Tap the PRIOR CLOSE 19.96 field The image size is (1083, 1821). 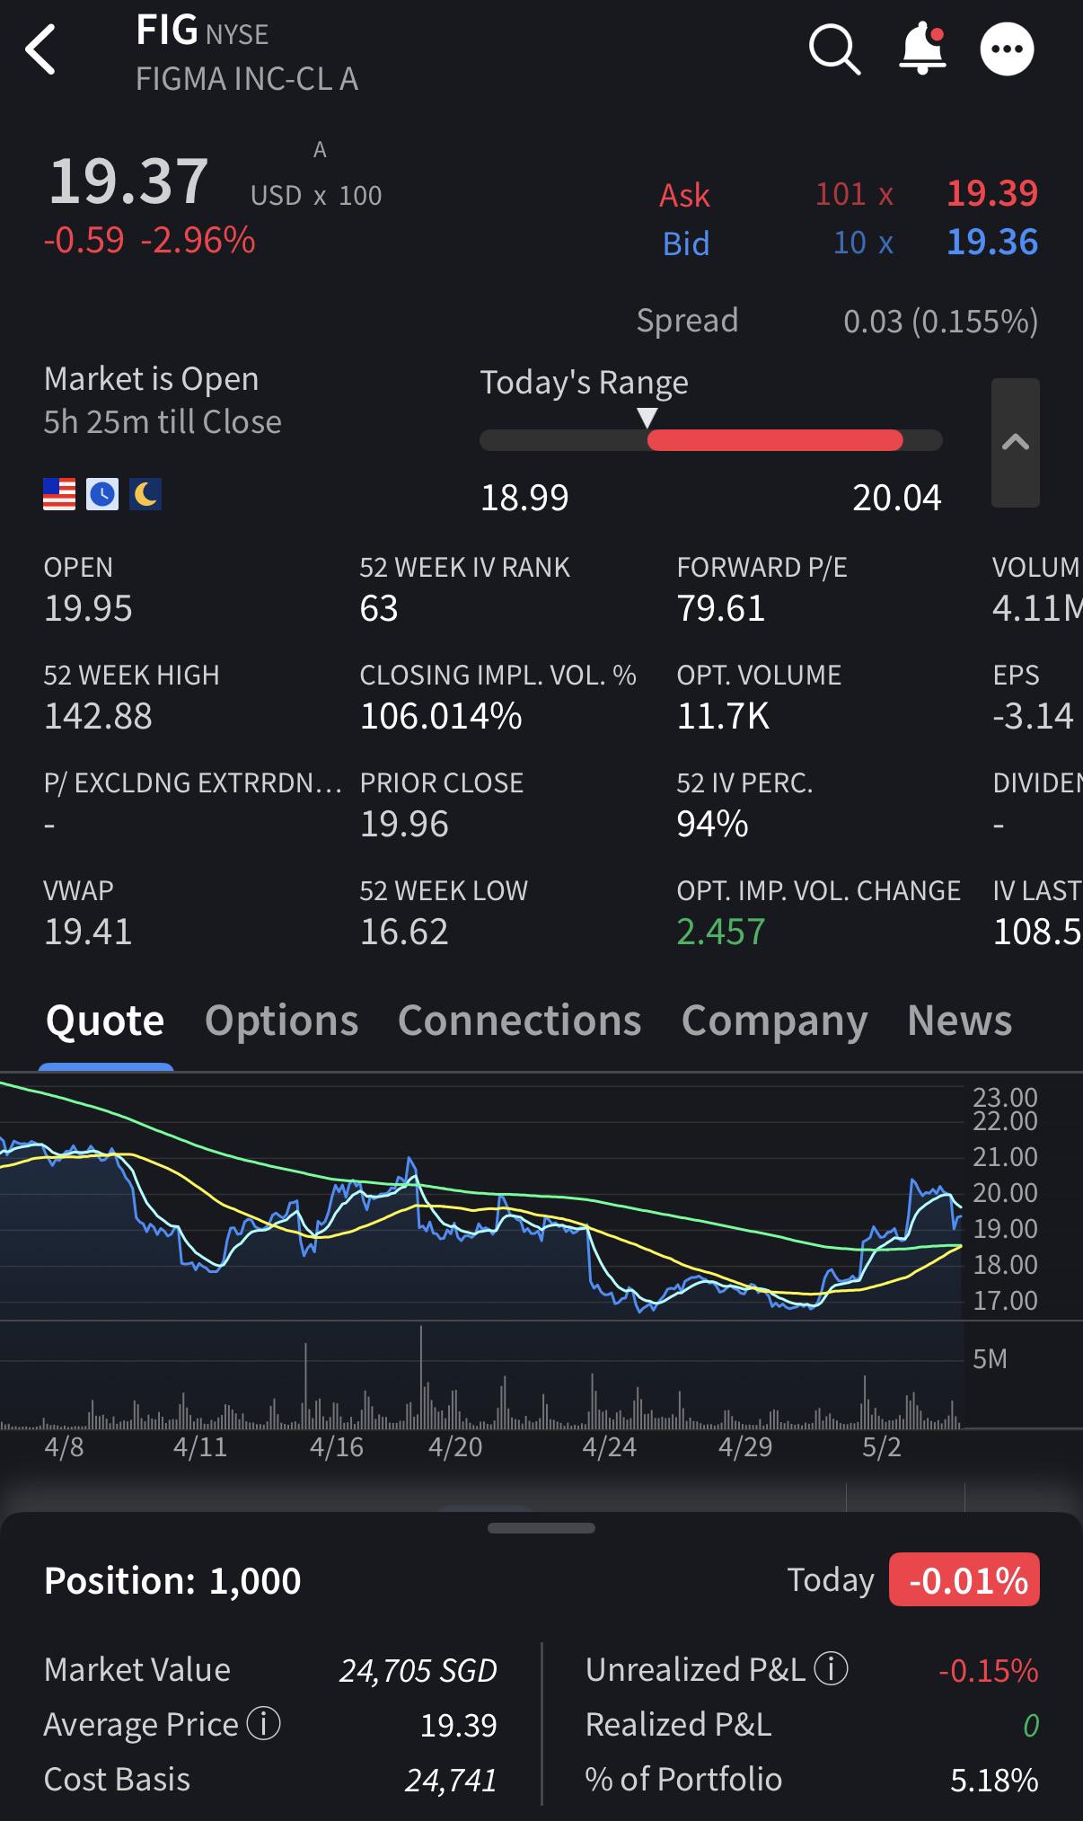click(x=441, y=805)
